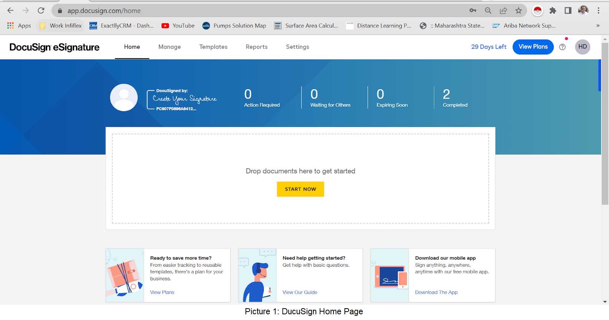
Task: Open the Maharashtra State bookmark
Action: (x=452, y=26)
